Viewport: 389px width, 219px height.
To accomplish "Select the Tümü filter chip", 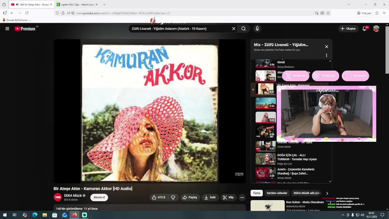I will point(257,193).
